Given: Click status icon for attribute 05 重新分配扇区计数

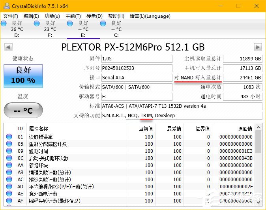Looking at the screenshot, I should [x=9, y=144].
